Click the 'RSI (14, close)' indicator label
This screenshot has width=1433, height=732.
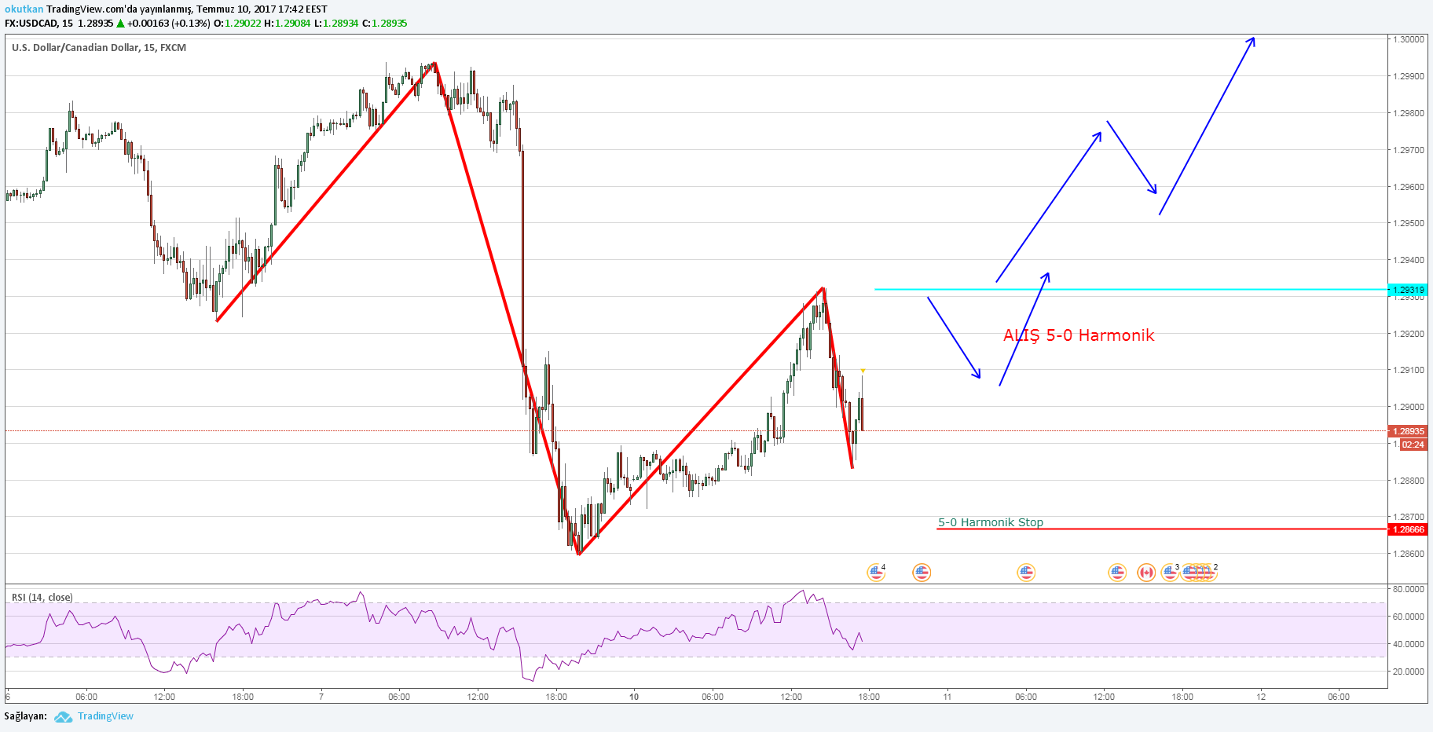click(x=42, y=598)
